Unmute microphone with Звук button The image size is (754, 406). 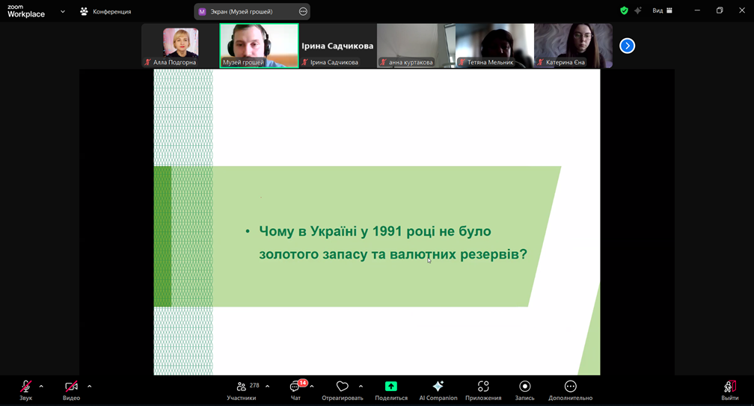25,390
